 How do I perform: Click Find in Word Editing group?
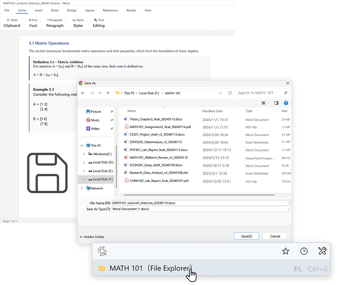[x=99, y=20]
